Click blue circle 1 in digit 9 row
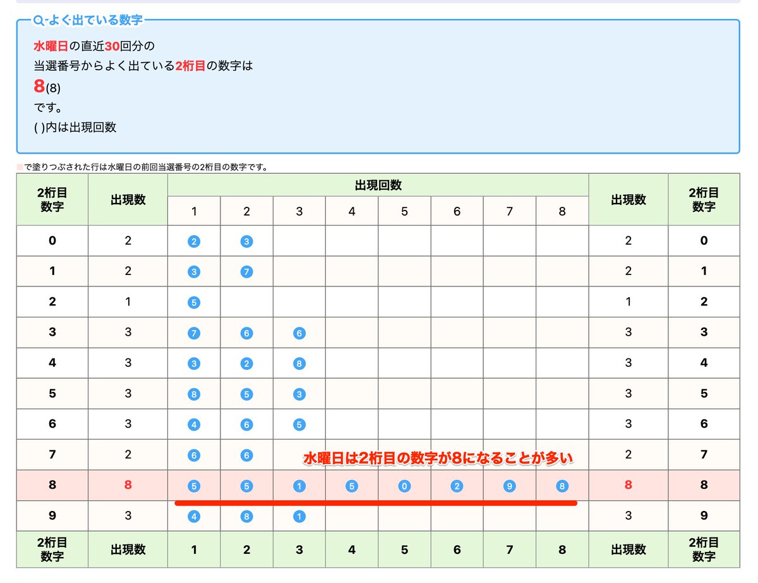This screenshot has height=583, width=758. coord(299,517)
